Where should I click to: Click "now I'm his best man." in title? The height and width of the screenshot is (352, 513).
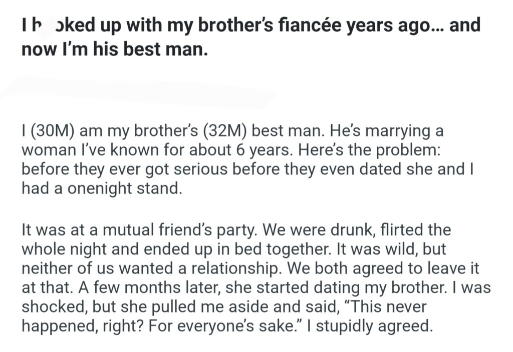tap(114, 50)
